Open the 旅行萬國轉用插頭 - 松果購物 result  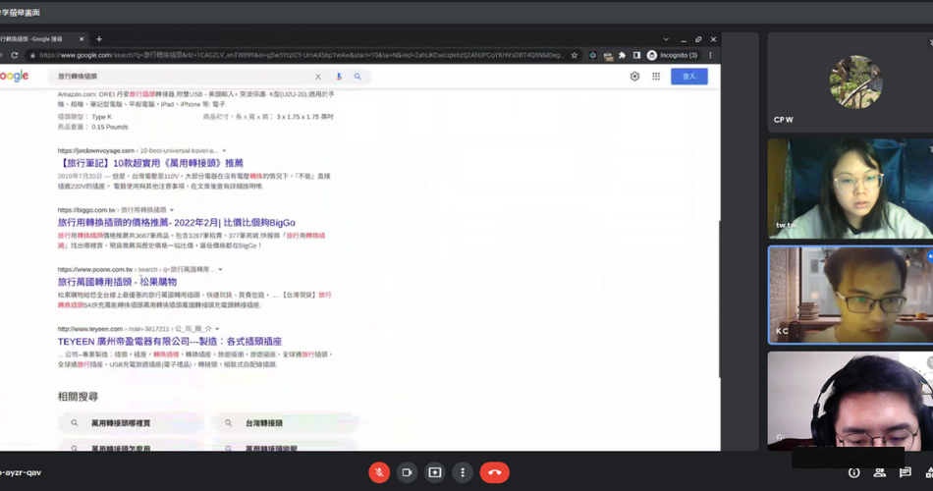click(117, 282)
